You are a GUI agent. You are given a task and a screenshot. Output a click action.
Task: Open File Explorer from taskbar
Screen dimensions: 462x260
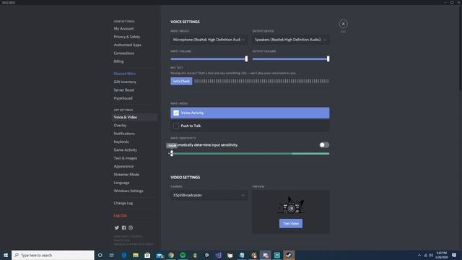[x=136, y=255]
